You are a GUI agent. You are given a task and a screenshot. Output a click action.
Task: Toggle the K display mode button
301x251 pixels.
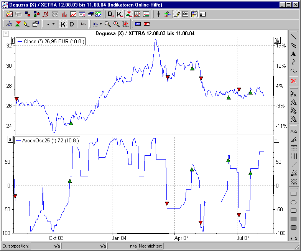click(x=63, y=24)
